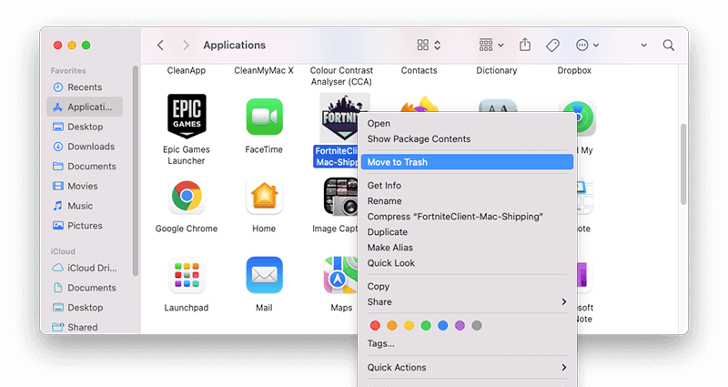The height and width of the screenshot is (387, 728).
Task: Select the Mail app icon
Action: click(x=264, y=275)
